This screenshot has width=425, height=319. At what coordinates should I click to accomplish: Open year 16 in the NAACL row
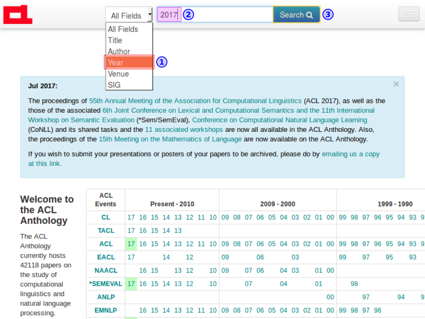click(x=143, y=271)
